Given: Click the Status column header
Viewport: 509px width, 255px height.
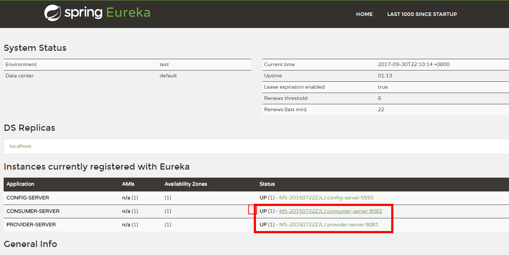Looking at the screenshot, I should coord(267,184).
